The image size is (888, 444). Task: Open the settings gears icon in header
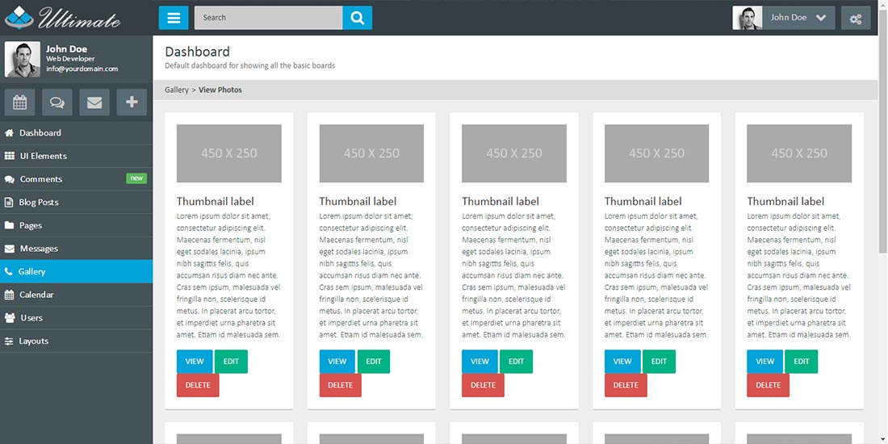(x=856, y=18)
